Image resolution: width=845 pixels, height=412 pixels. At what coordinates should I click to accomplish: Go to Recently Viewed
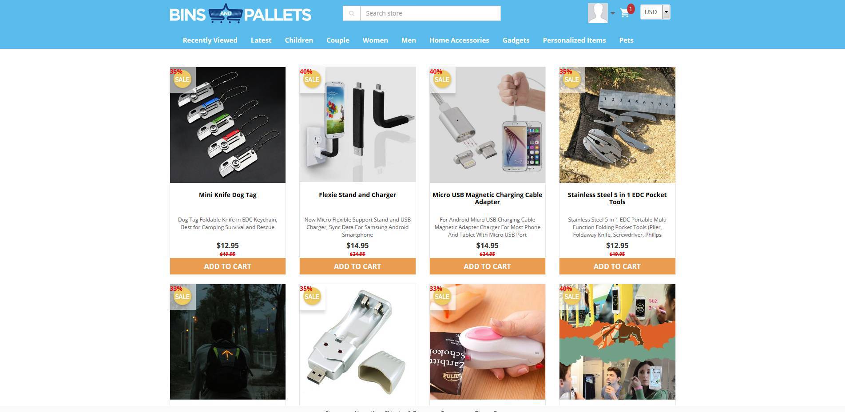point(210,40)
